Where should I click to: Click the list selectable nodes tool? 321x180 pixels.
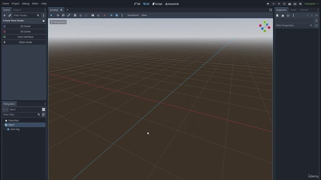75,15
